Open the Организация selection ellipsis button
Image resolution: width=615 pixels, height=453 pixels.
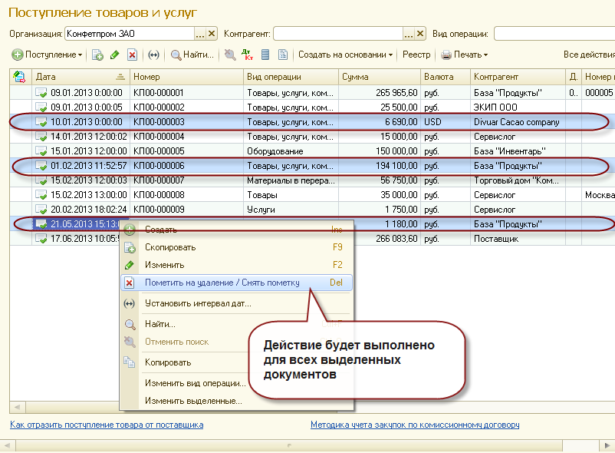(x=200, y=34)
